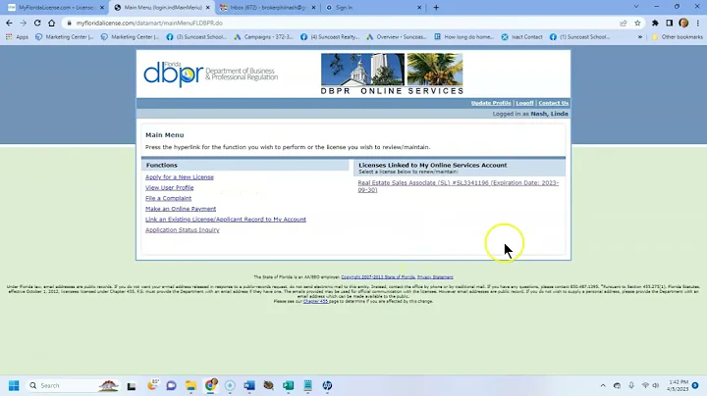Click Apply for a New License
The width and height of the screenshot is (707, 396).
[x=180, y=176]
